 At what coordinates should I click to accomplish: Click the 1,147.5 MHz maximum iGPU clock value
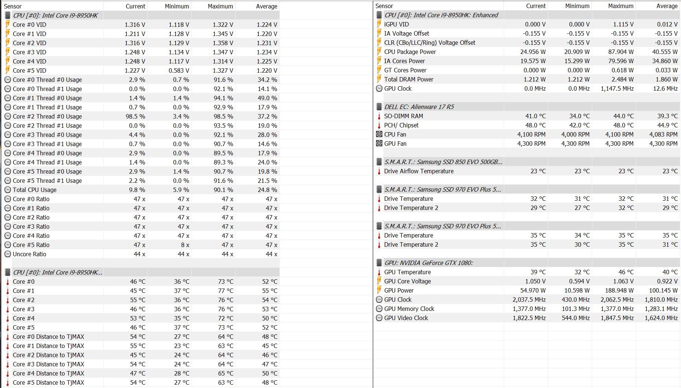click(617, 88)
